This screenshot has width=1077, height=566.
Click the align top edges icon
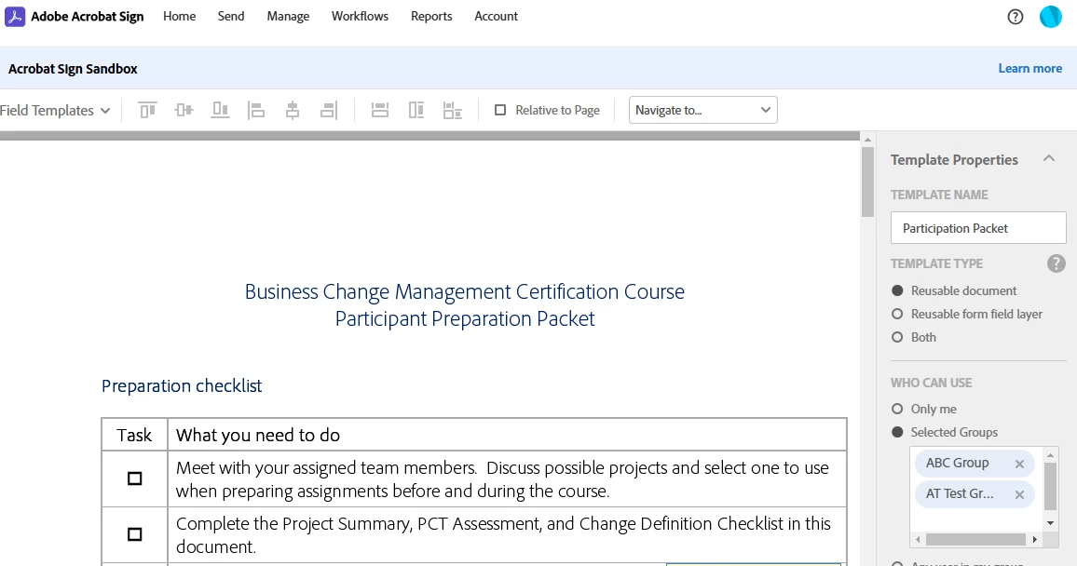click(x=147, y=110)
